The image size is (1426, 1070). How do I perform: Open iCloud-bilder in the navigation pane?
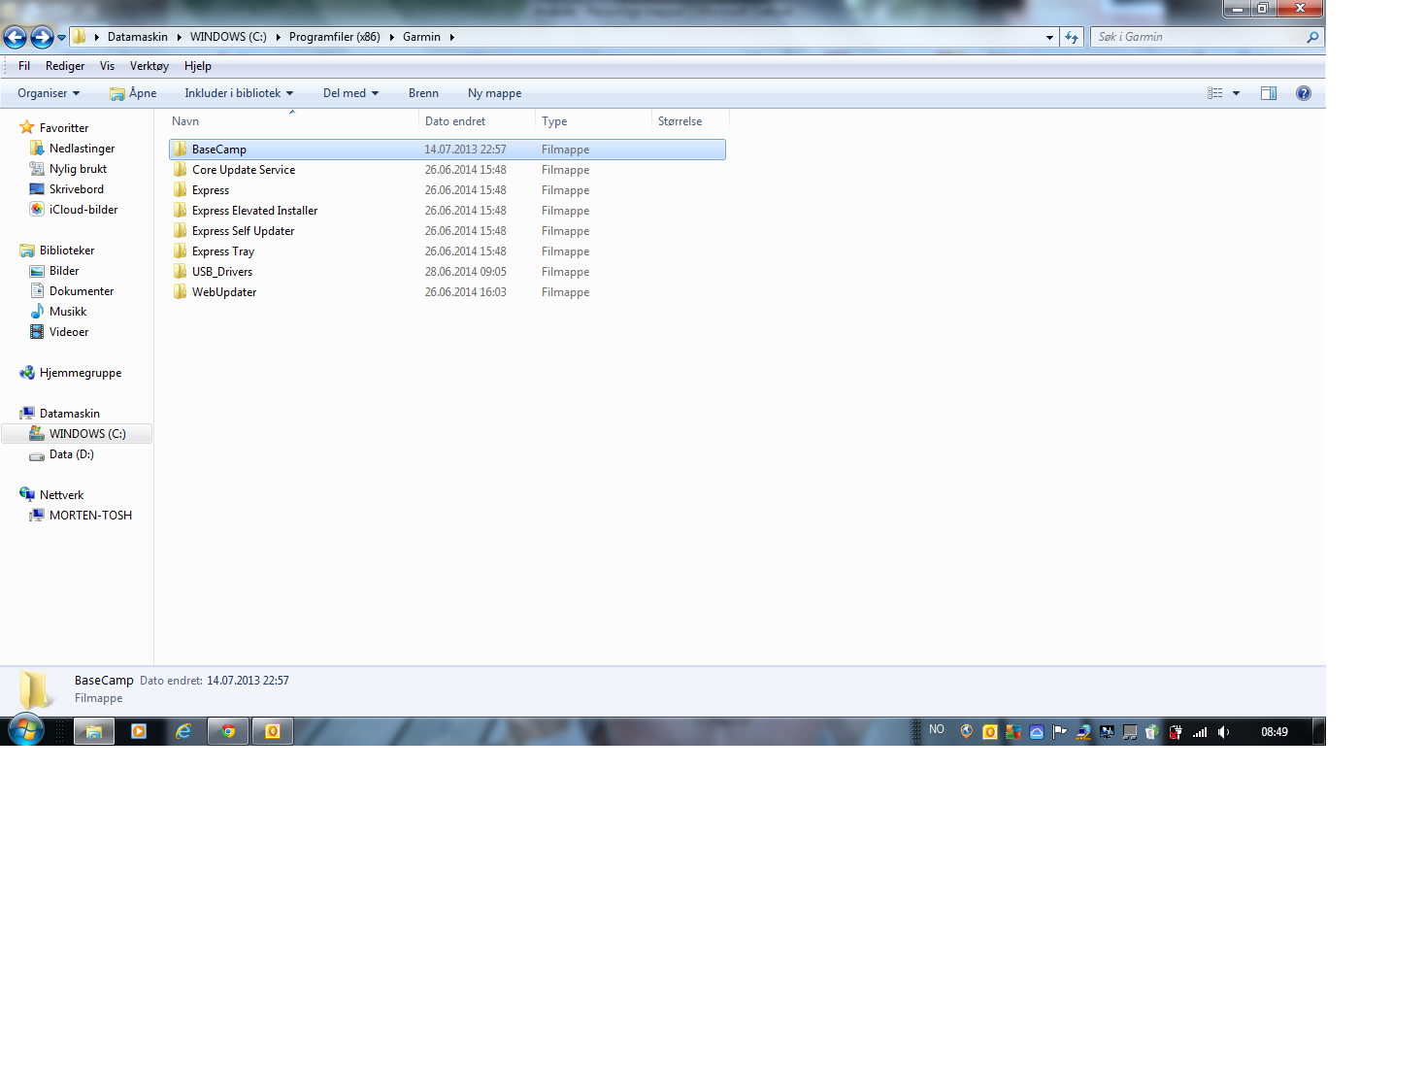coord(83,210)
